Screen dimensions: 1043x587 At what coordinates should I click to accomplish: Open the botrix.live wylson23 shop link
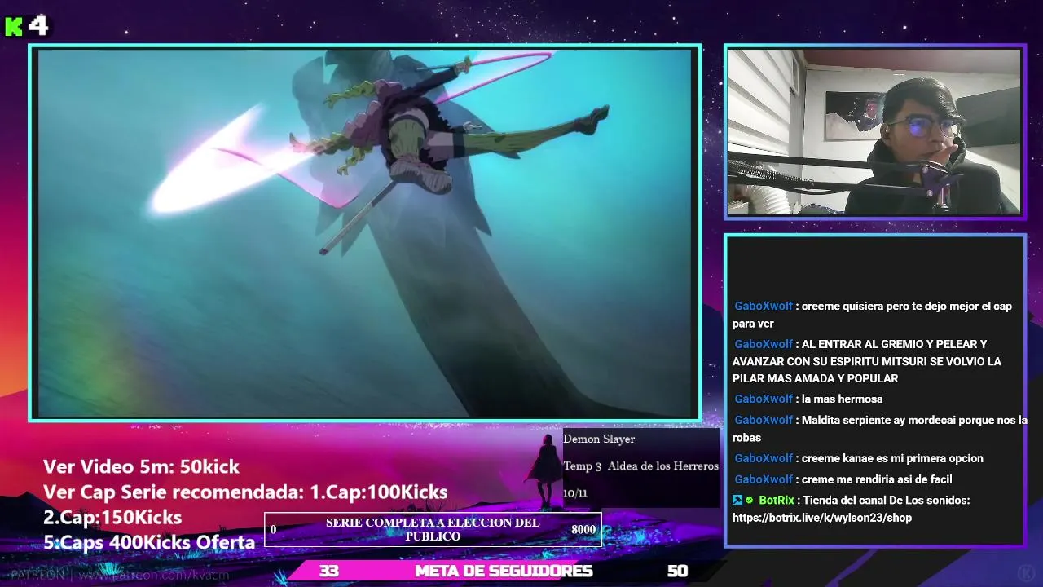click(822, 518)
